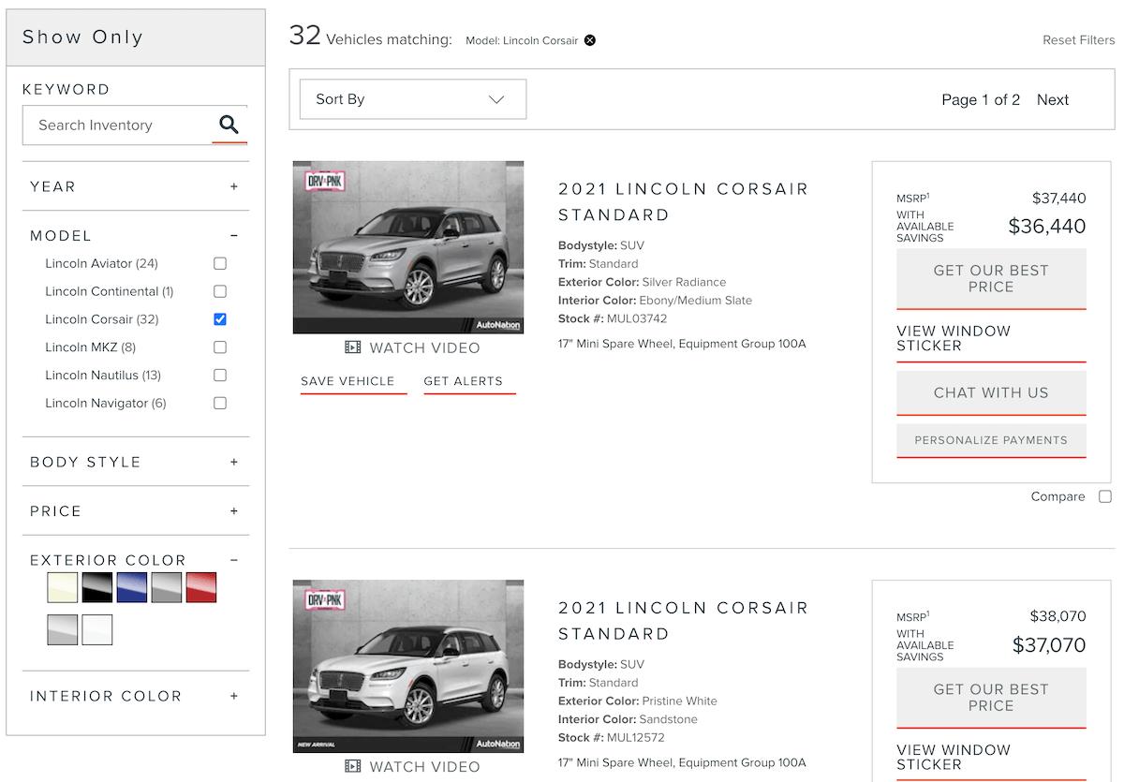This screenshot has height=782, width=1124.
Task: Check the Lincoln Aviator (24) checkbox
Action: tap(220, 263)
